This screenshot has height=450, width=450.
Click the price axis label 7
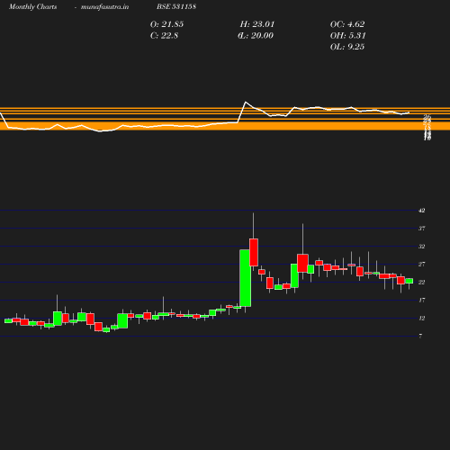pos(420,337)
